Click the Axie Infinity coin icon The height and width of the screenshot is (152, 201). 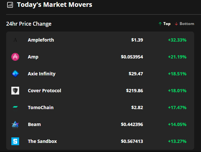click(15, 74)
